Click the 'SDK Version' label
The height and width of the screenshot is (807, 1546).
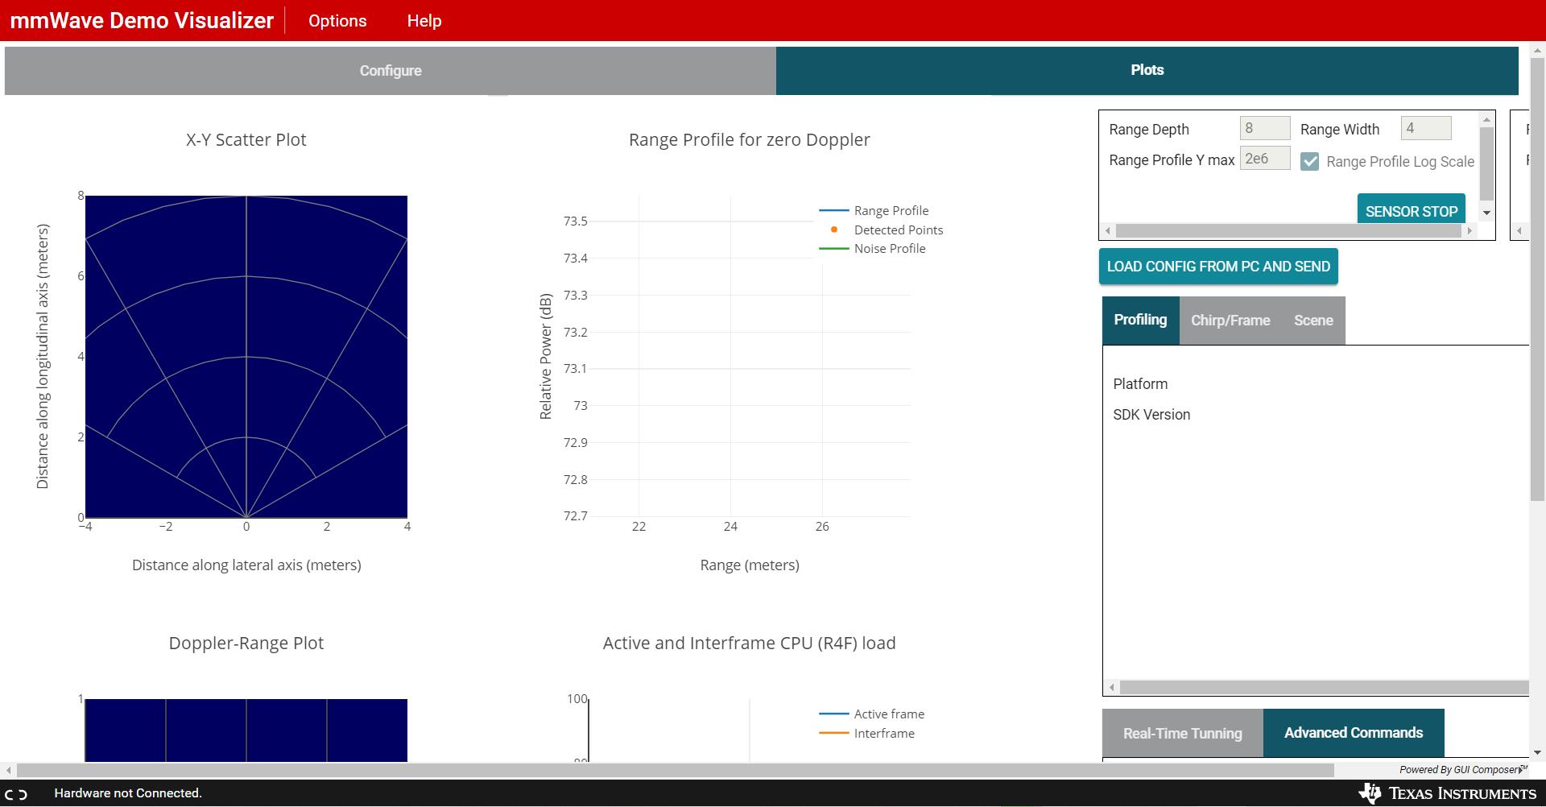pyautogui.click(x=1151, y=415)
